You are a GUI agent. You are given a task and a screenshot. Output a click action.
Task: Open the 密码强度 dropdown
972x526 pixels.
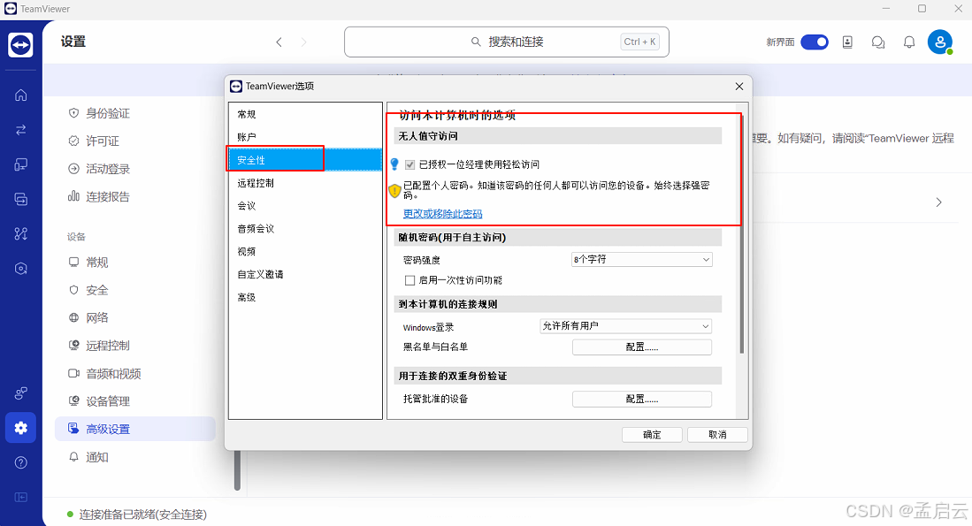(641, 260)
